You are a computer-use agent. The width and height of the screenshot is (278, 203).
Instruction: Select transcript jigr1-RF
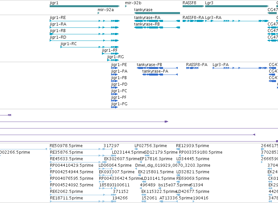tap(110, 54)
